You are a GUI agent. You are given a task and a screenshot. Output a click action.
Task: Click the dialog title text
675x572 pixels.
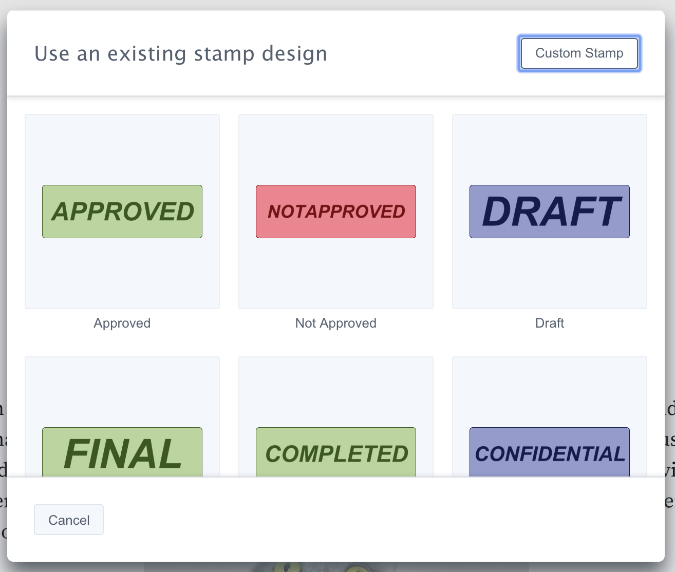tap(181, 53)
